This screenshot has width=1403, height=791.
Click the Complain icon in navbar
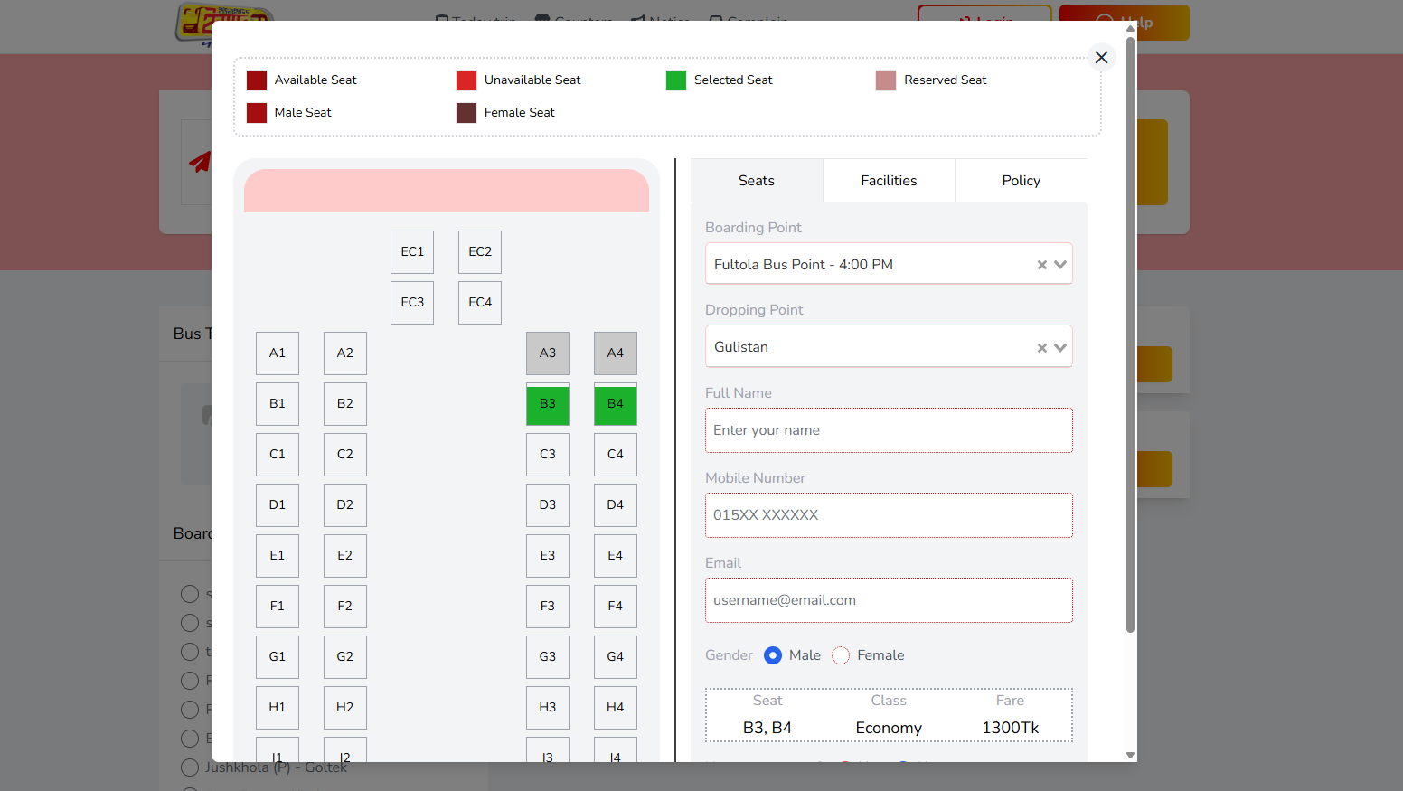(716, 20)
